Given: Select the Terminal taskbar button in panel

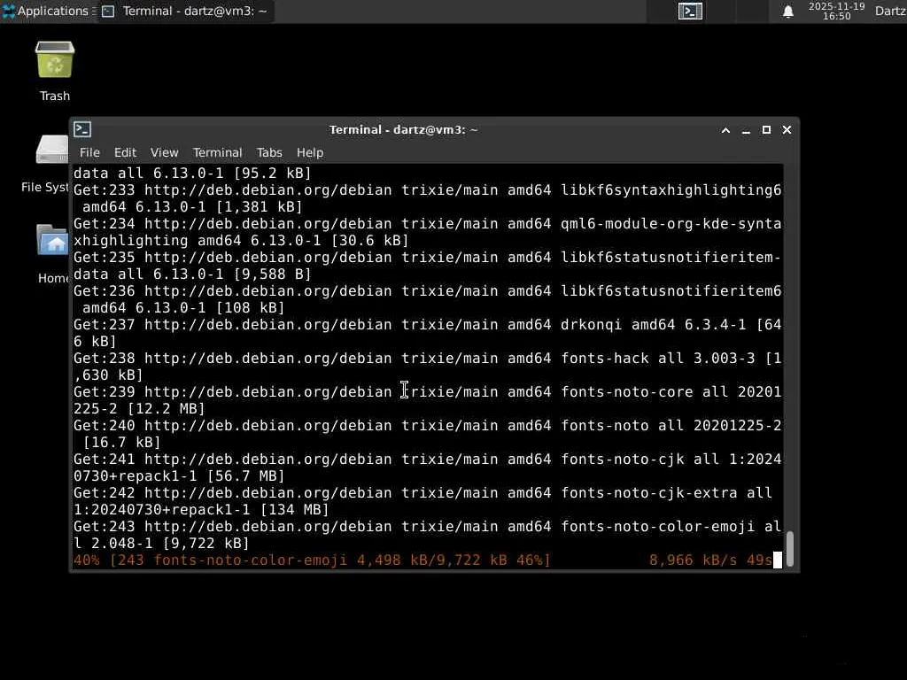Looking at the screenshot, I should [x=185, y=11].
